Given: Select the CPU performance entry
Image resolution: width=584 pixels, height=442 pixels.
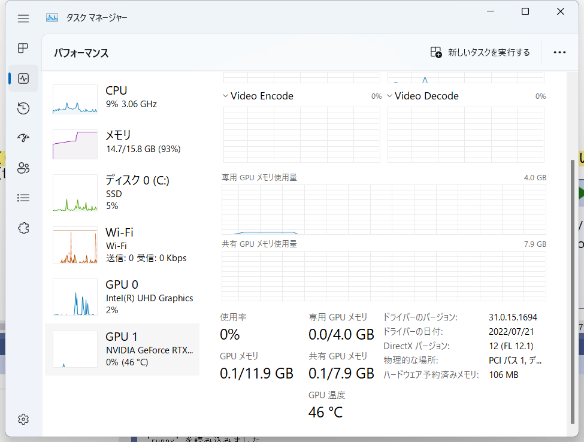Looking at the screenshot, I should pos(122,99).
